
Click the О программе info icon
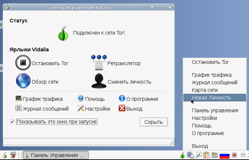(x=122, y=98)
